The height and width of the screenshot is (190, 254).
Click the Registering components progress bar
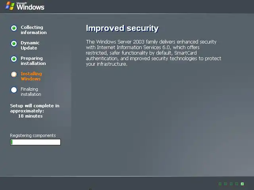(35, 142)
